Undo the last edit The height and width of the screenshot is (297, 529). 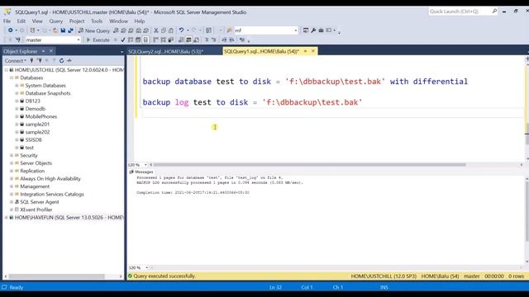coord(181,31)
